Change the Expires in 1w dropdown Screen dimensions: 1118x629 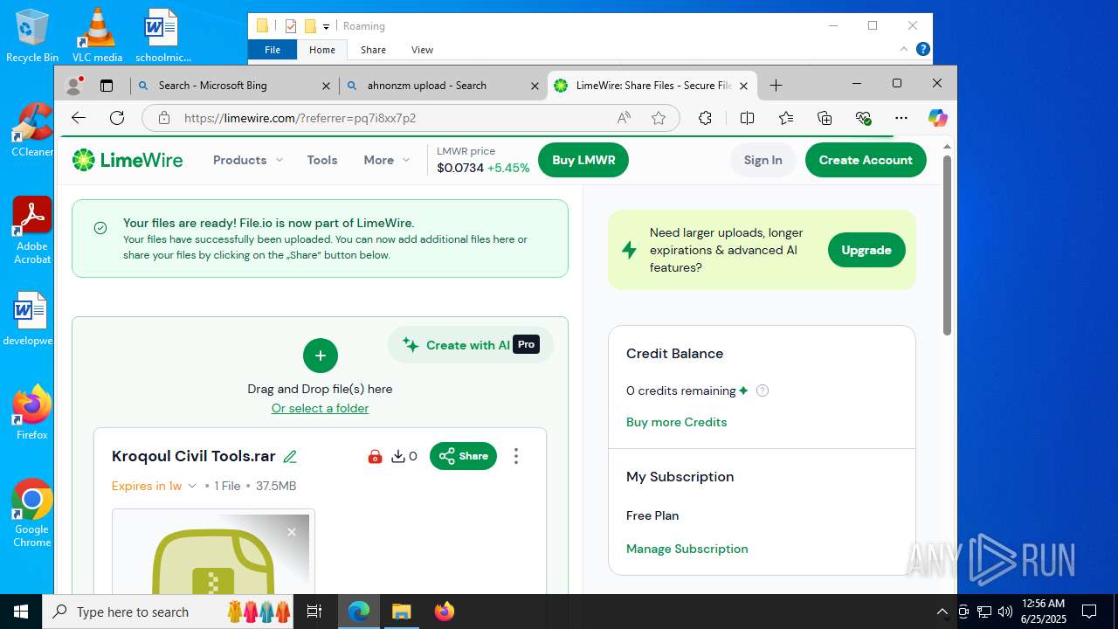[154, 486]
